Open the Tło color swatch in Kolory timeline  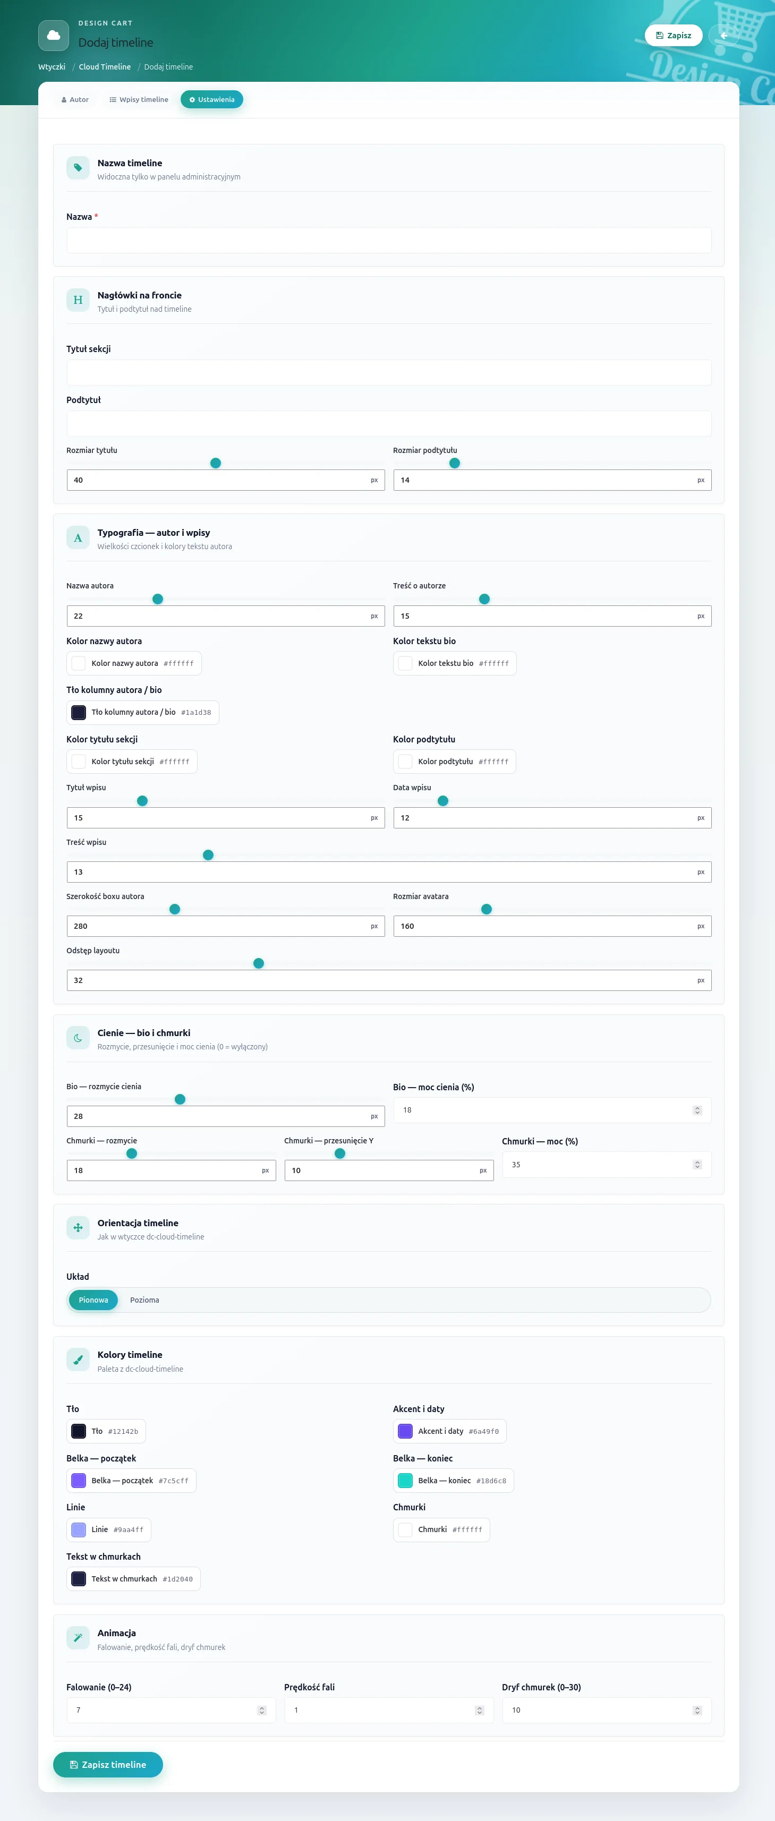pos(79,1431)
